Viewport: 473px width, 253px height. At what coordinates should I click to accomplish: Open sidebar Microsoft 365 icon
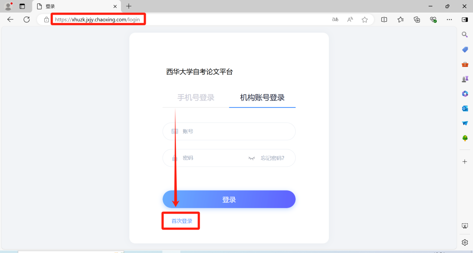pos(465,94)
